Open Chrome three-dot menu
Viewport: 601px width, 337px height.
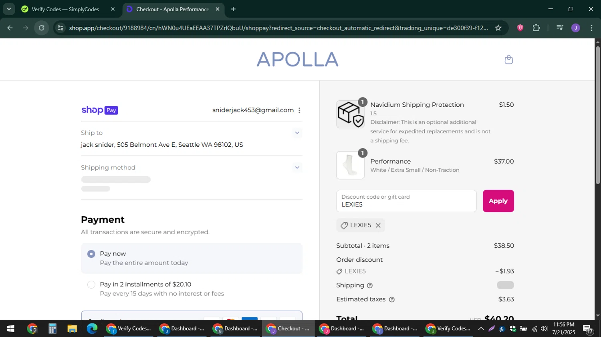click(x=591, y=28)
